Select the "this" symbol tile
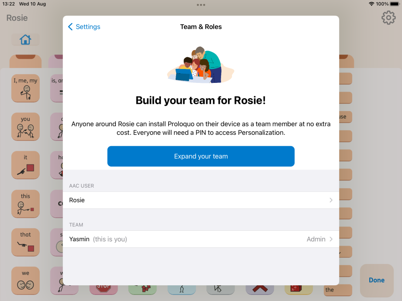The width and height of the screenshot is (402, 301). (x=25, y=204)
